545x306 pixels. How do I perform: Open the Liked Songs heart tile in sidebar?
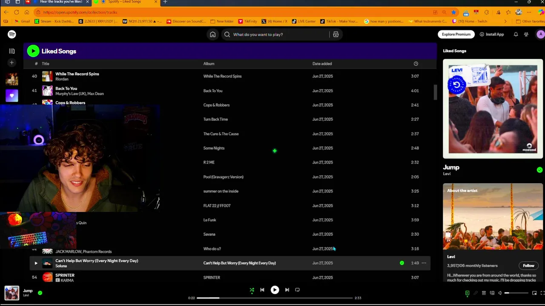click(x=12, y=96)
